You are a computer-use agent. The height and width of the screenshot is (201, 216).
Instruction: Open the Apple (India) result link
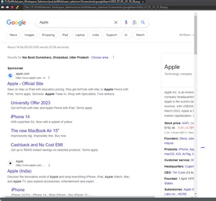coord(20,171)
